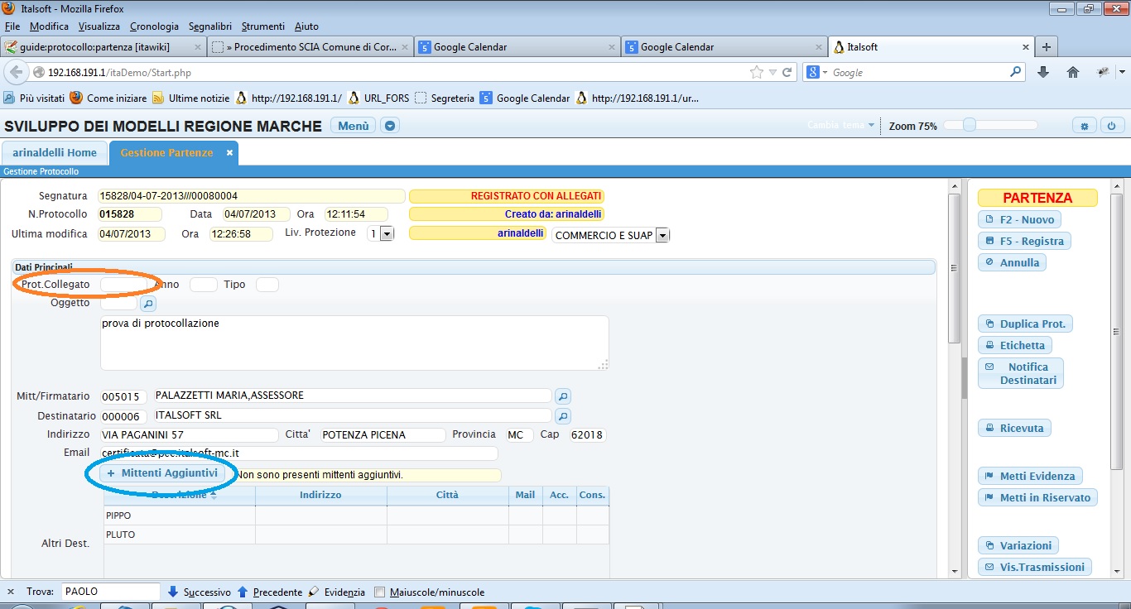Open the Cambia tema dropdown
This screenshot has width=1131, height=609.
(841, 126)
